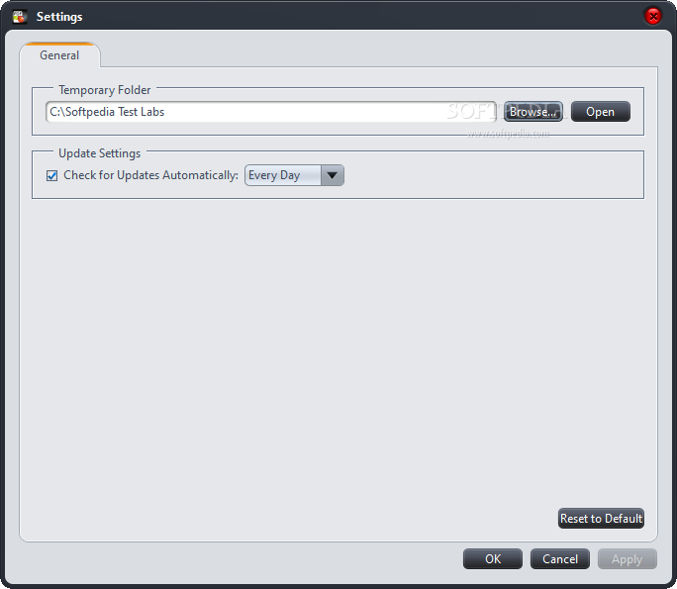Open the temporary folder with the Open button
The height and width of the screenshot is (589, 677).
pyautogui.click(x=600, y=112)
